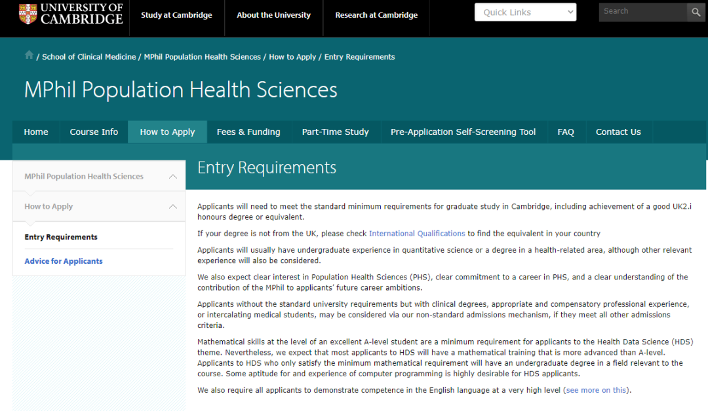This screenshot has width=708, height=411.
Task: Select the How to Apply tab
Action: (x=168, y=132)
